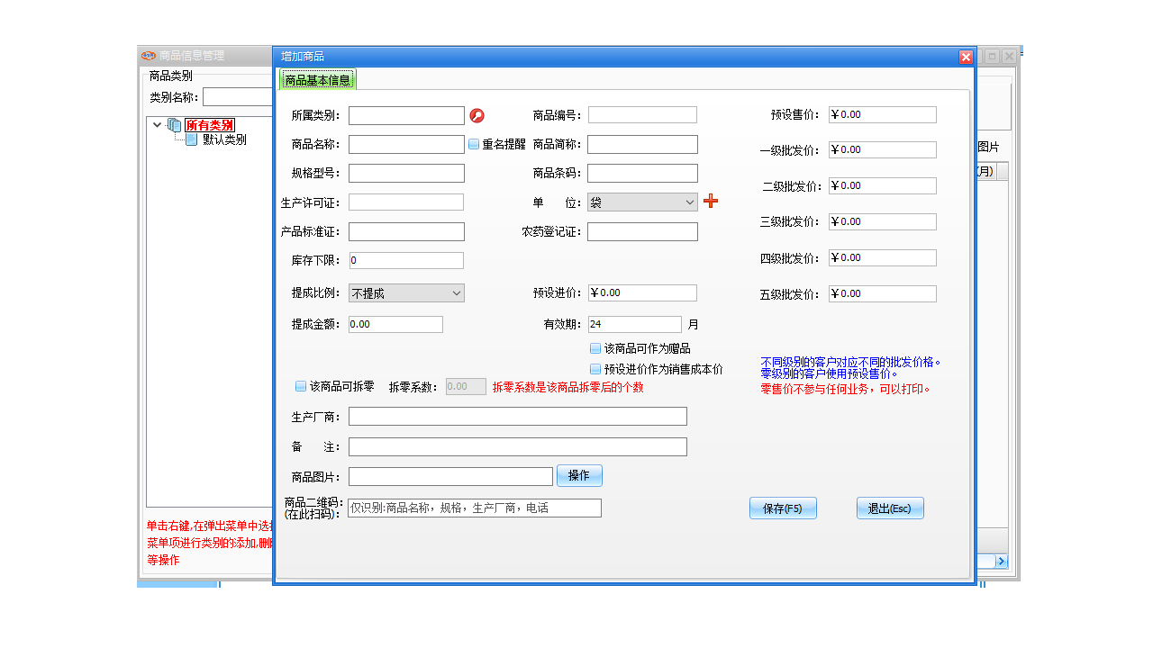Click the 商品二维码 scan input field
Screen dimensions: 1153x648
click(475, 508)
